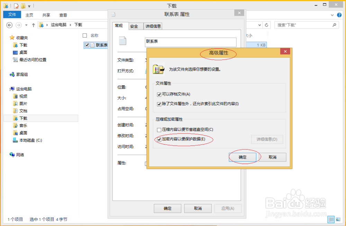Select 下载 under 收藏夹
This screenshot has width=346, height=226.
click(23, 45)
